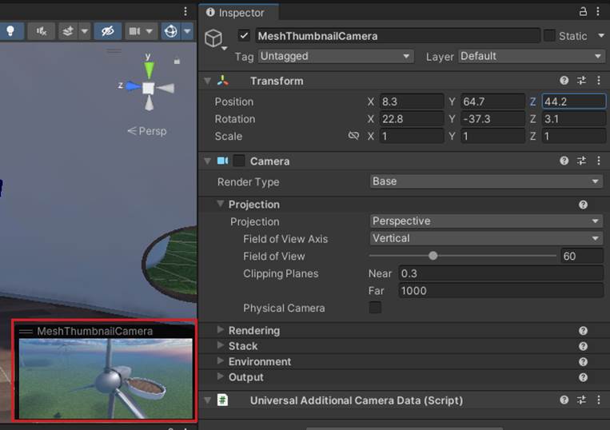The height and width of the screenshot is (430, 610).
Task: Open the Layer Default dropdown
Action: 532,57
